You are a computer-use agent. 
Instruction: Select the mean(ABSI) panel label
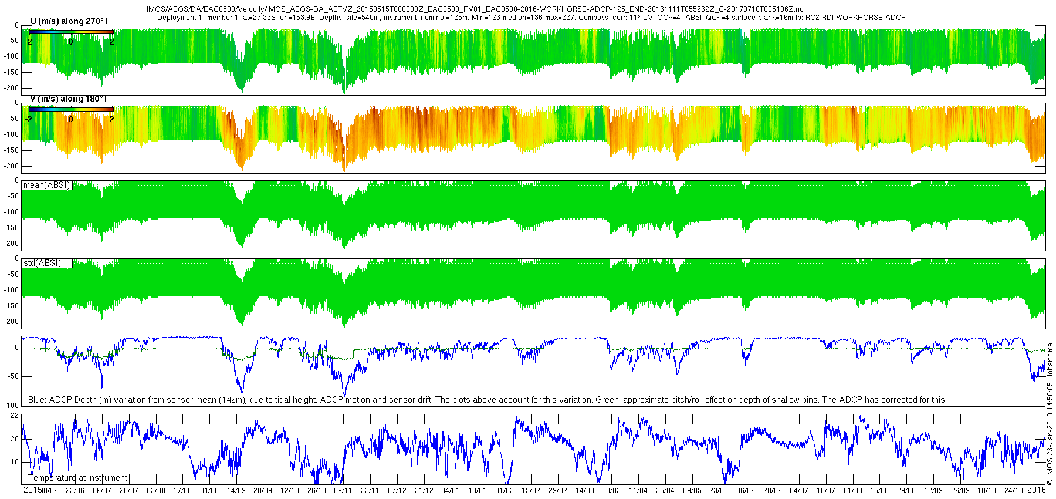[47, 185]
